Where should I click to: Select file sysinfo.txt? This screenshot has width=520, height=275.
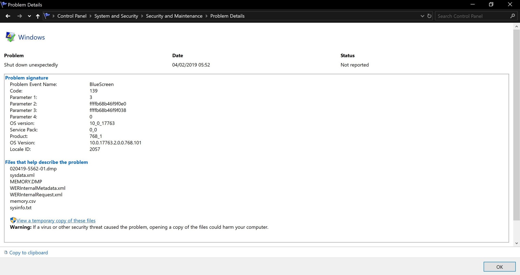pyautogui.click(x=21, y=208)
